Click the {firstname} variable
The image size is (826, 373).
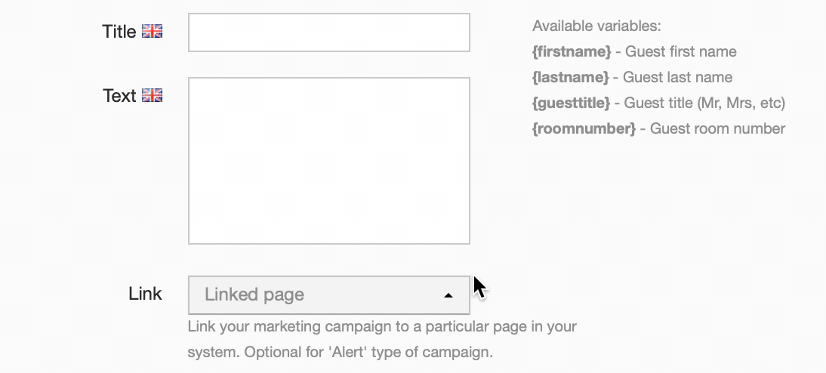572,51
